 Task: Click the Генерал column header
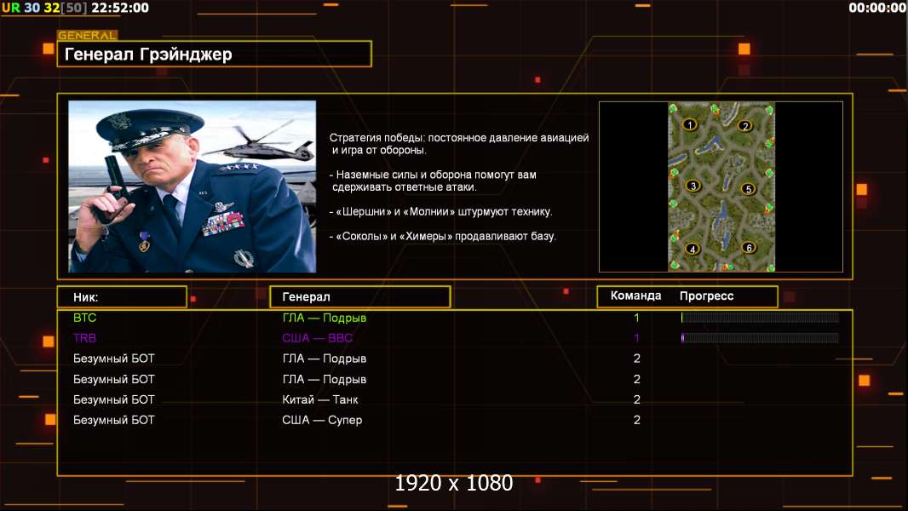[x=359, y=296]
